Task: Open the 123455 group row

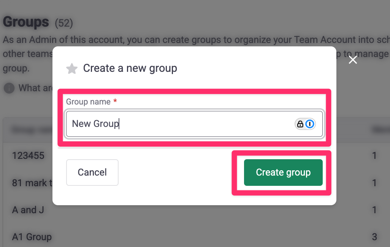Action: (28, 155)
